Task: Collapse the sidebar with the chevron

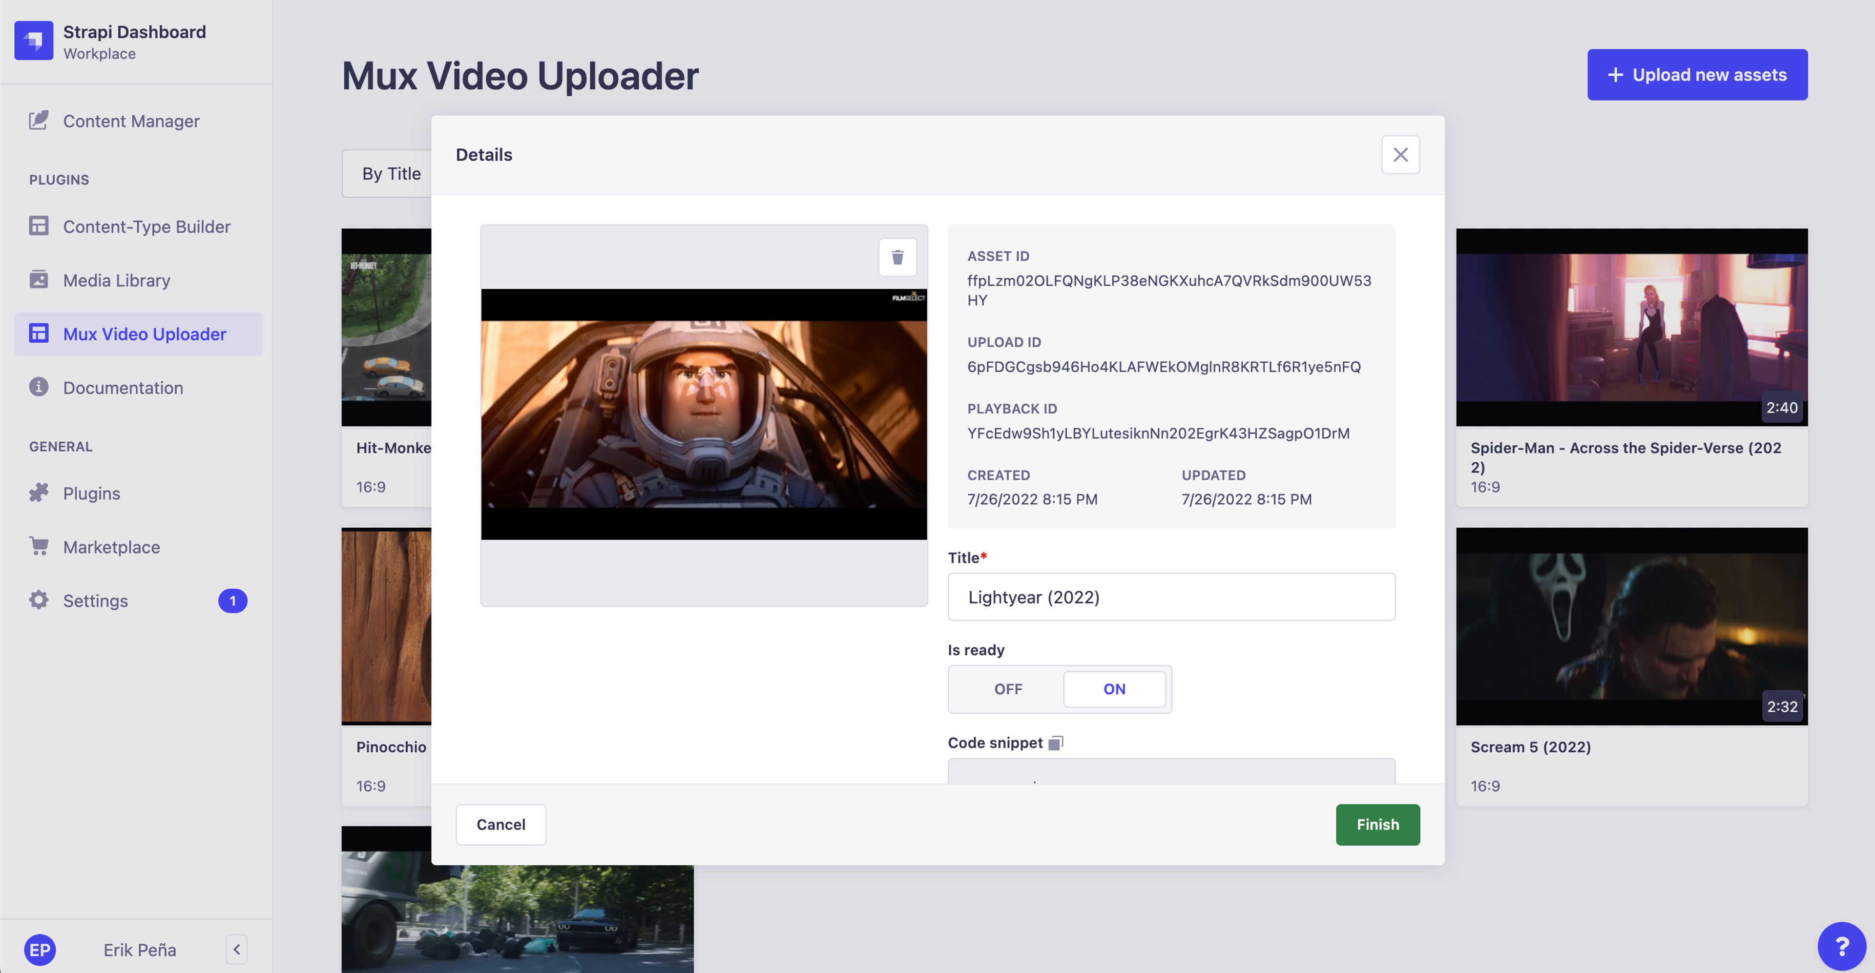Action: 236,950
